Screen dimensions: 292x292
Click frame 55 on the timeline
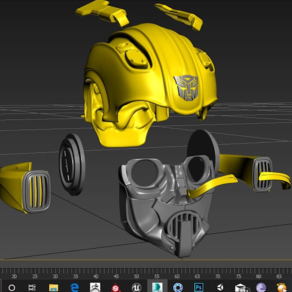pos(157,277)
